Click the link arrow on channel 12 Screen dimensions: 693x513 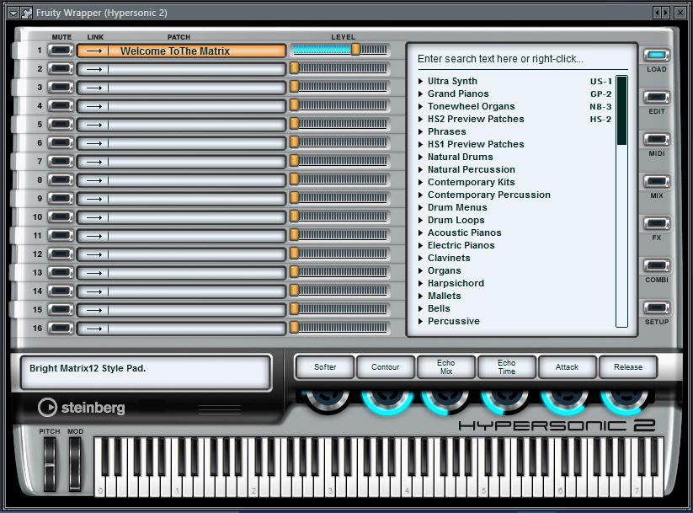93,254
